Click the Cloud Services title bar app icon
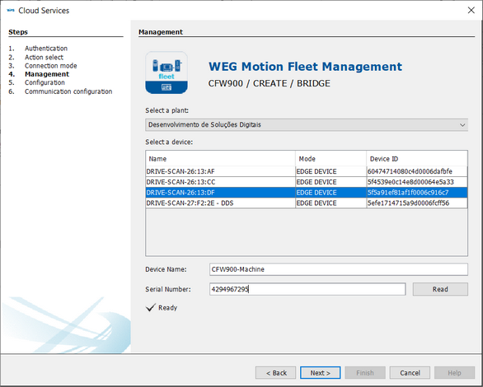Screen dimensions: 483x387 tap(11, 10)
